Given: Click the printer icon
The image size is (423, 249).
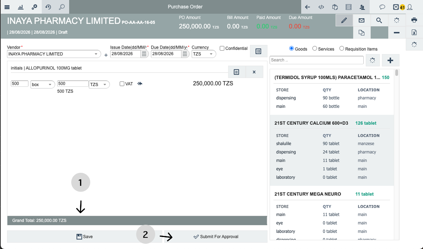Looking at the screenshot, I should tap(414, 20).
